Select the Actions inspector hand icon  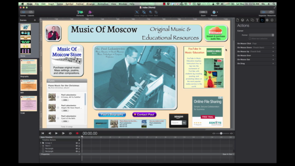[x=262, y=20]
